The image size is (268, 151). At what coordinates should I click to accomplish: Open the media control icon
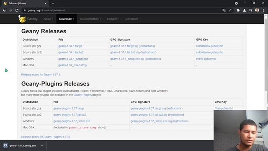[x=250, y=10]
